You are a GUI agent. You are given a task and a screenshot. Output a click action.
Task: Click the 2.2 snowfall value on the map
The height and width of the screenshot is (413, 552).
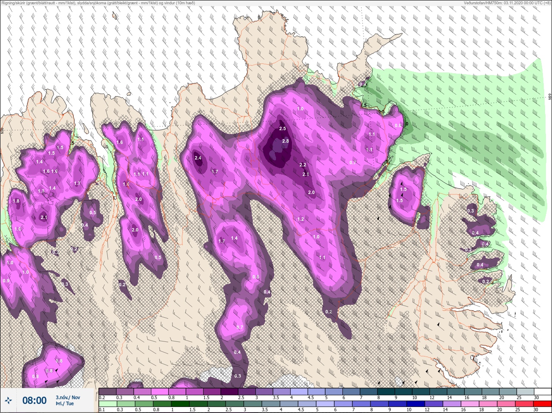point(302,165)
